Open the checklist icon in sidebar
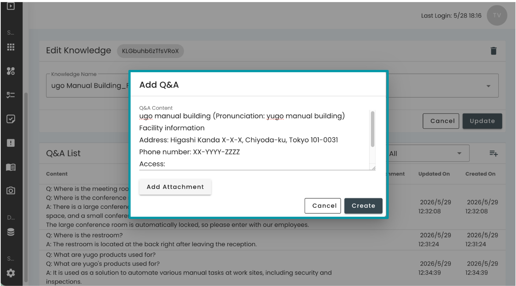The height and width of the screenshot is (286, 516). tap(11, 95)
